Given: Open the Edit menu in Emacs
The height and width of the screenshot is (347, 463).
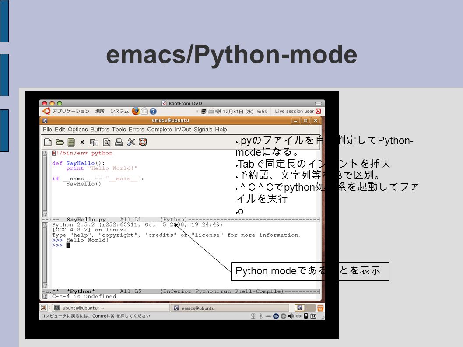Looking at the screenshot, I should pos(60,130).
